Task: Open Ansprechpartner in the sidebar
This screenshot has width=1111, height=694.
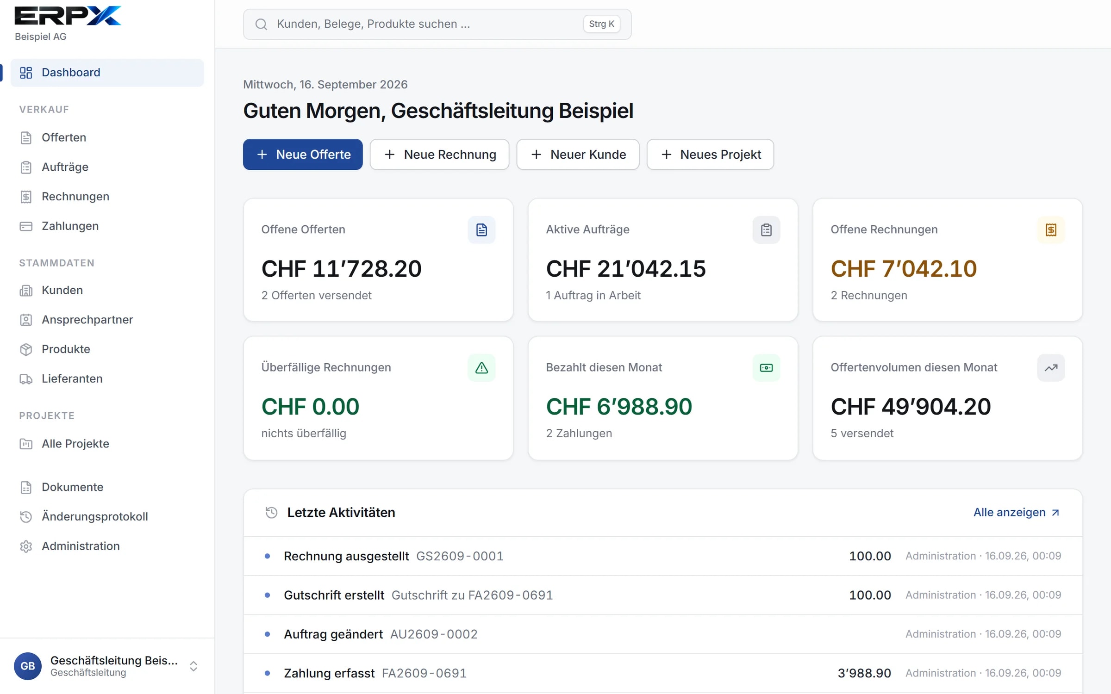Action: (107, 320)
